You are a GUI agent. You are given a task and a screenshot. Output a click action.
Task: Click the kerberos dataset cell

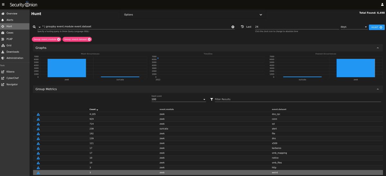tap(277, 148)
